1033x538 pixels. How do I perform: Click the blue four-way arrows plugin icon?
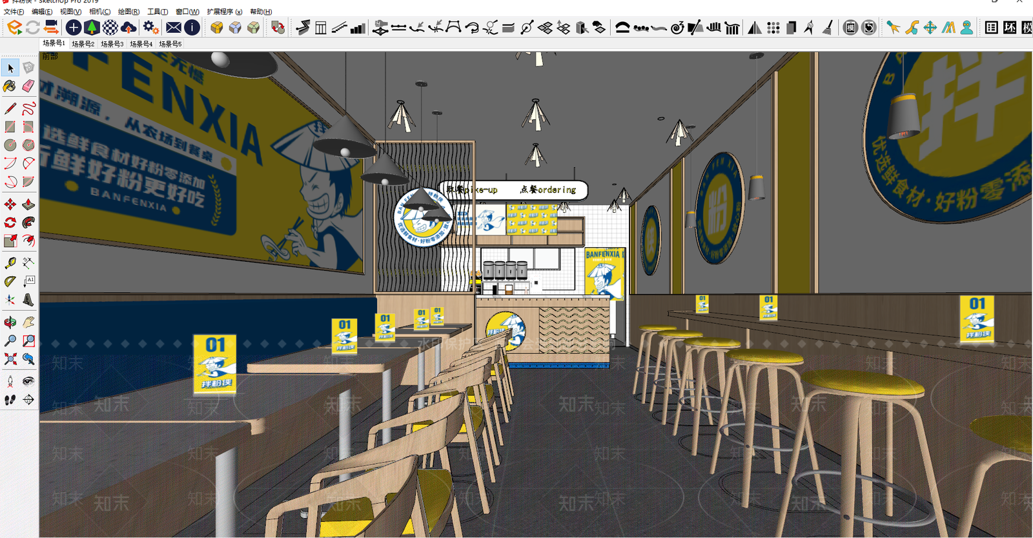pyautogui.click(x=930, y=27)
